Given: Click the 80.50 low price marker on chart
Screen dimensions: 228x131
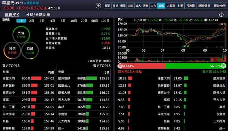Looking at the screenshot, I should coord(186,46).
